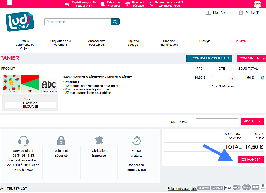Decrease quantity with the minus button
The image size is (266, 193).
pyautogui.click(x=213, y=79)
